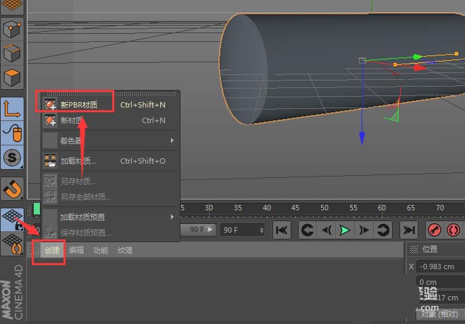Choose 新PBR材质 from the menu
Viewport: 465px width, 324px height.
click(x=79, y=105)
